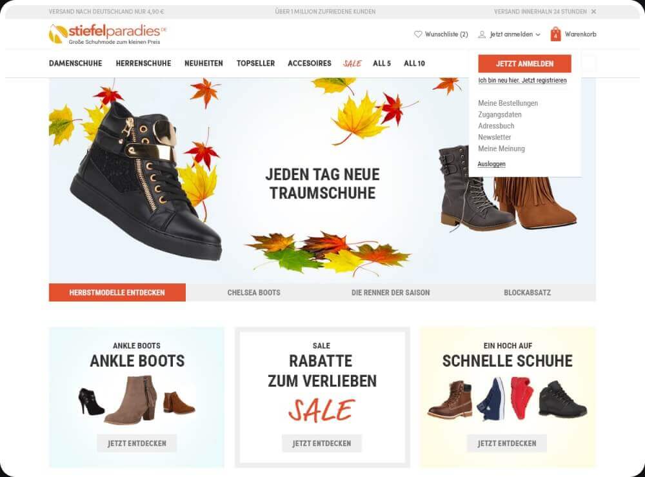Open the Herrenschuhe menu
This screenshot has height=477, width=645.
(x=143, y=63)
